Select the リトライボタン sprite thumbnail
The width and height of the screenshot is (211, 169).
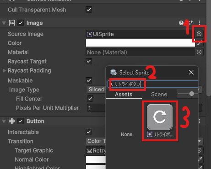click(x=160, y=117)
